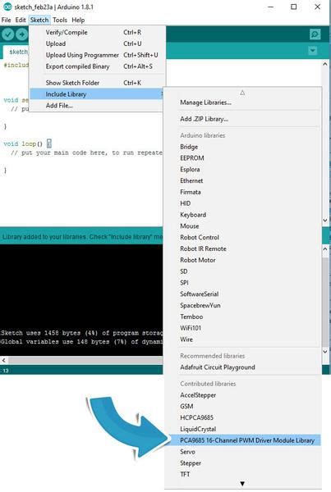
Task: Open the Edit menu
Action: click(20, 20)
